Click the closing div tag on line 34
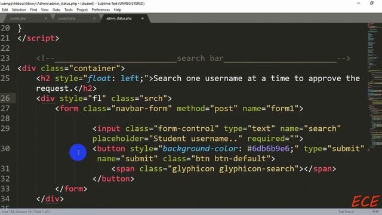The height and width of the screenshot is (215, 382). click(50, 199)
